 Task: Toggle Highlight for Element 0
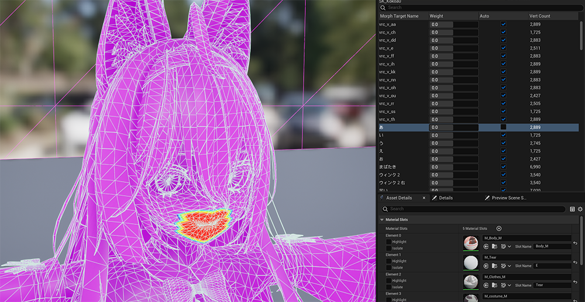pyautogui.click(x=388, y=242)
